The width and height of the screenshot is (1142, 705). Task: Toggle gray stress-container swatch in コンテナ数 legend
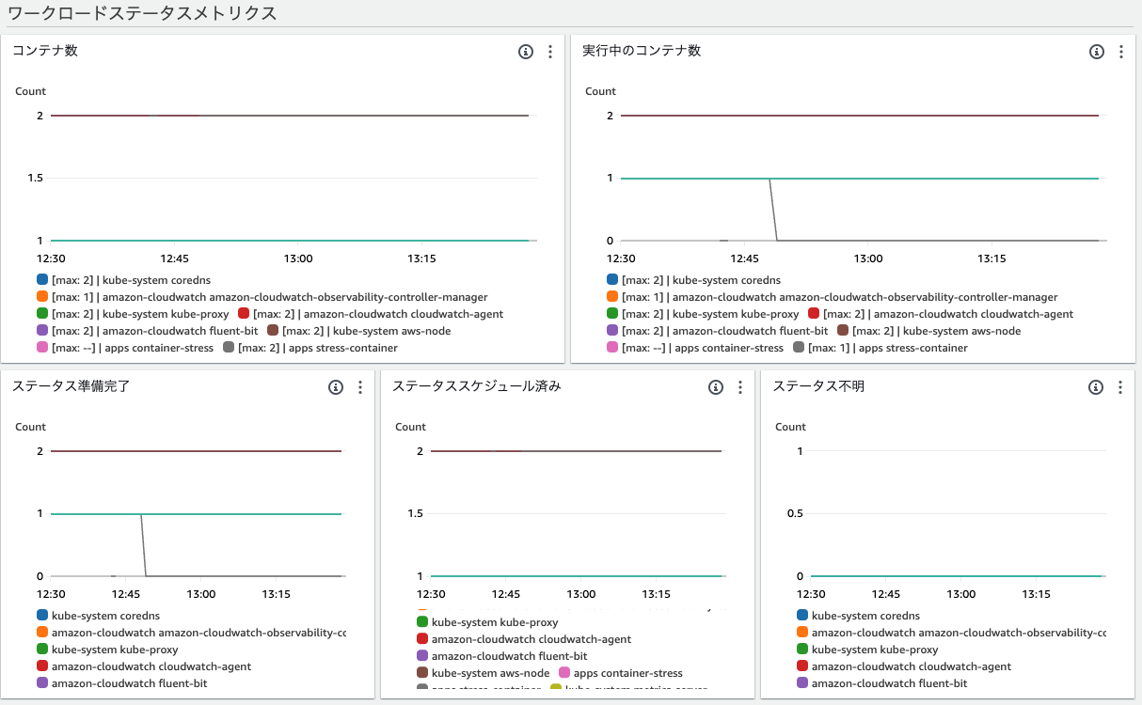[229, 348]
